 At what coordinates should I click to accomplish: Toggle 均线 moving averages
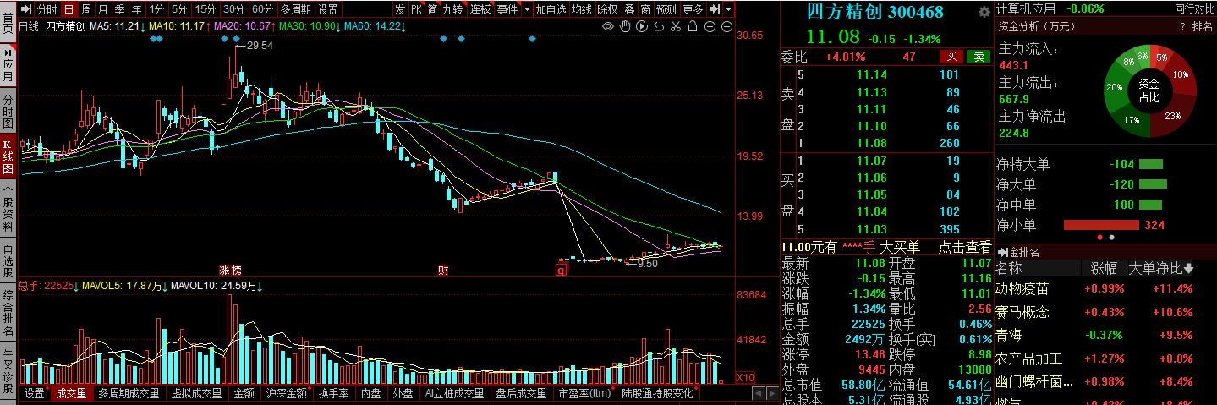[581, 9]
